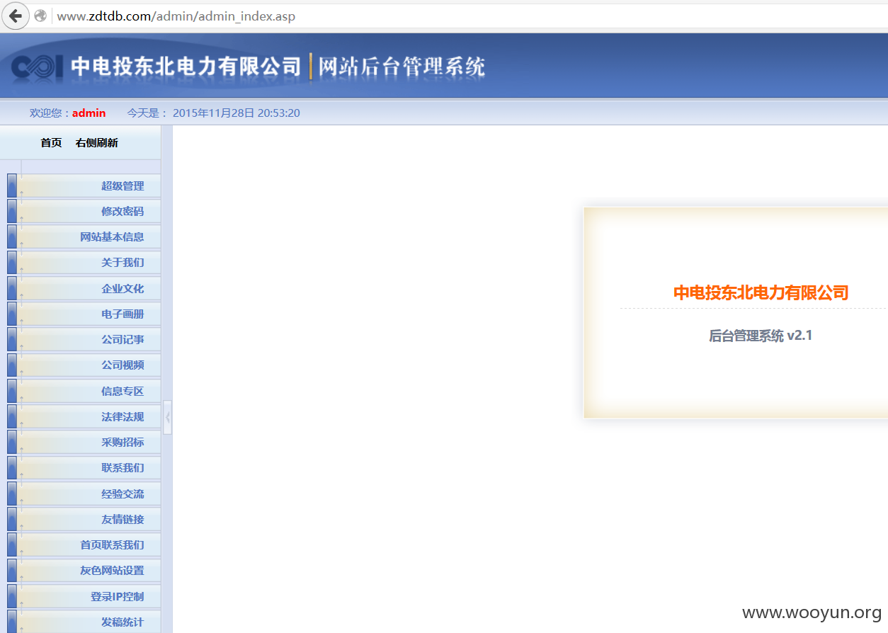Click the blue marker beside 登录IP控制
The image size is (888, 633).
(x=12, y=596)
